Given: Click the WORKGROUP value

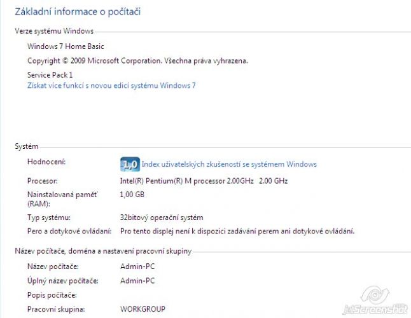Looking at the screenshot, I should pos(143,309).
